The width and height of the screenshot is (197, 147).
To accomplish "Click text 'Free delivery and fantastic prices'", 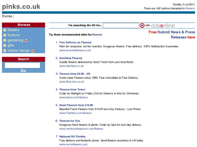I will click(x=79, y=141).
